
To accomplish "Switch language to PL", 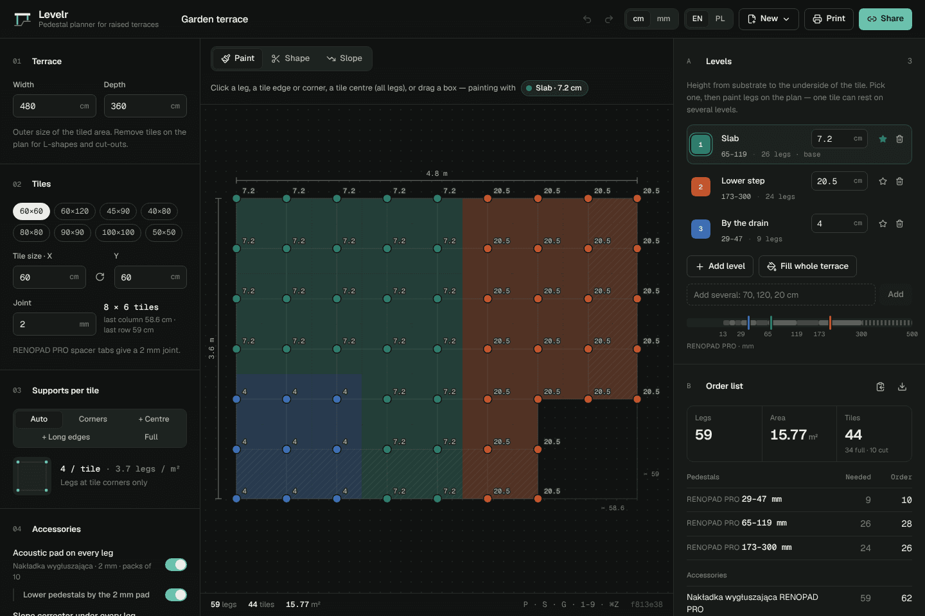I will (x=720, y=19).
